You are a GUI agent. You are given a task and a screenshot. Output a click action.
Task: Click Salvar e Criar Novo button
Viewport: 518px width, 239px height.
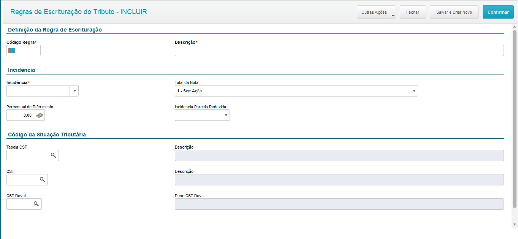click(x=454, y=12)
